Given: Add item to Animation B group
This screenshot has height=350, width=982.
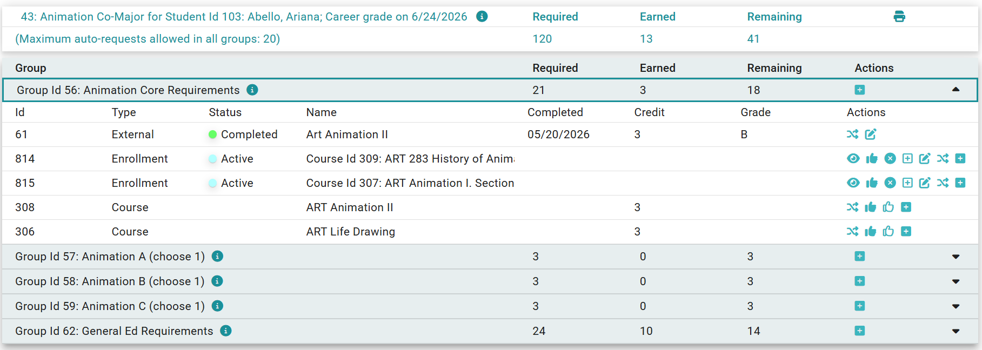Looking at the screenshot, I should (860, 281).
